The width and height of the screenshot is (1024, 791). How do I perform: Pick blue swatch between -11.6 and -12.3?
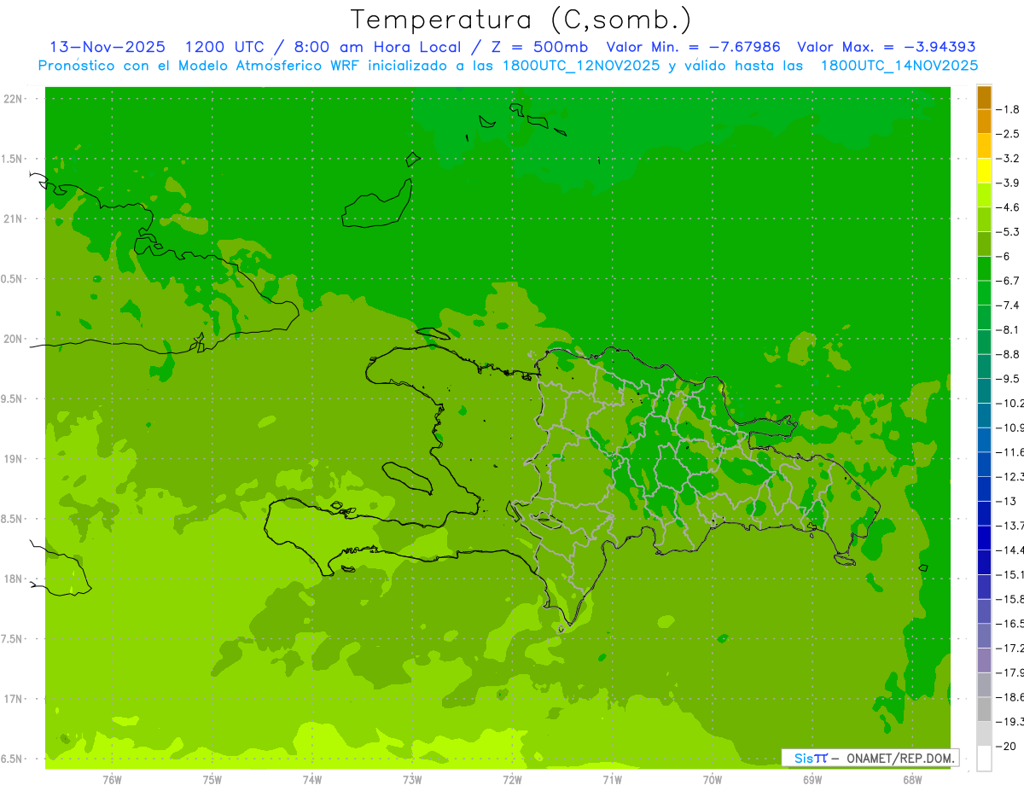pos(984,464)
